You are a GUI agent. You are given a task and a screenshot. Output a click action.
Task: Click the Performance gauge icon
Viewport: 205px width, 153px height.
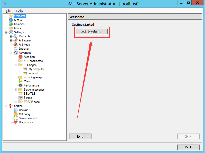pyautogui.click(x=20, y=85)
